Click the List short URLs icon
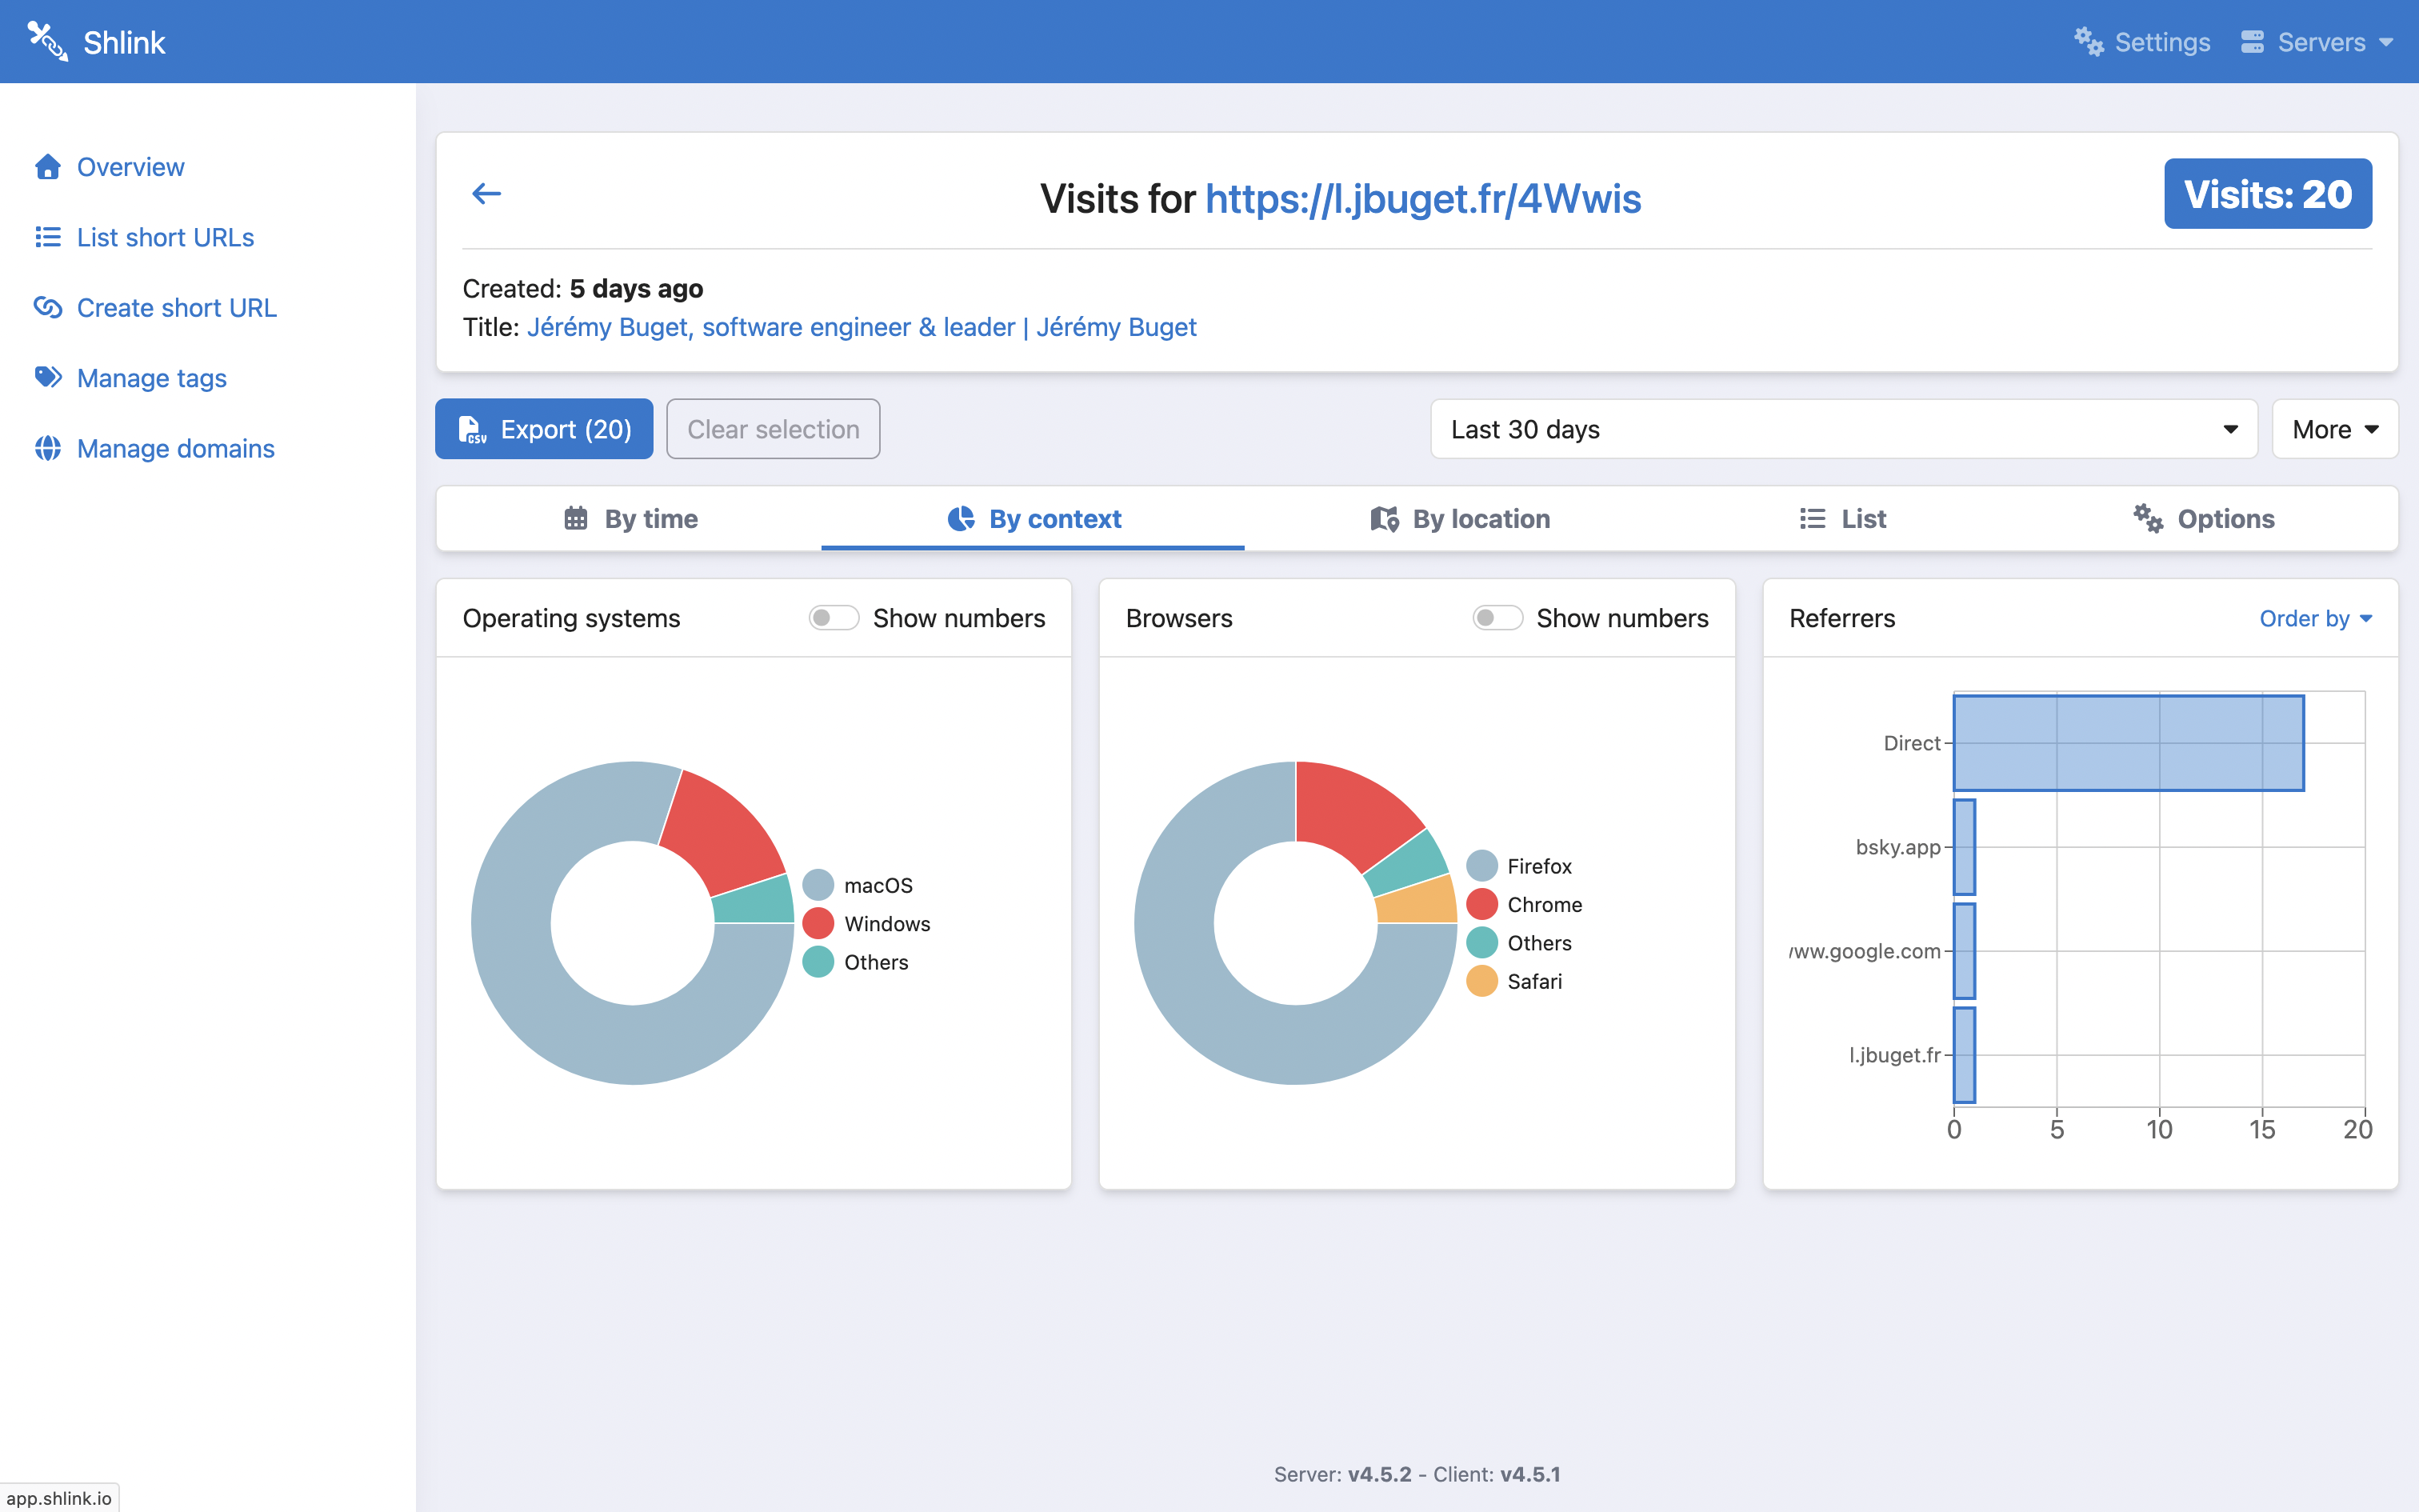 pos(47,237)
